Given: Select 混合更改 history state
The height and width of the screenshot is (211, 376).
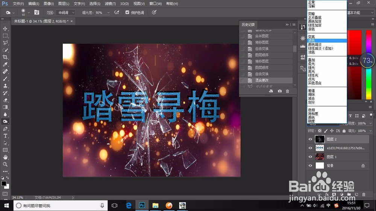Looking at the screenshot, I should click(266, 80).
